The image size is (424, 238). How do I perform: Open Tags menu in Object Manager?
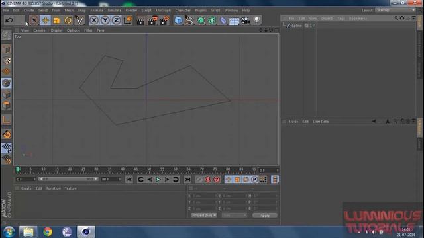pyautogui.click(x=341, y=19)
